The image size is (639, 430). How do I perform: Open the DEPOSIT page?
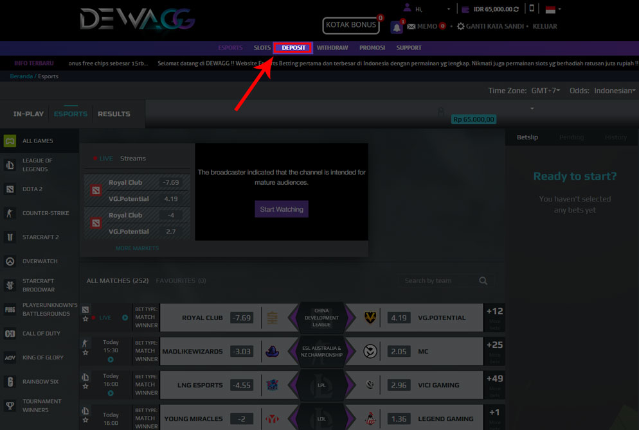pyautogui.click(x=293, y=47)
